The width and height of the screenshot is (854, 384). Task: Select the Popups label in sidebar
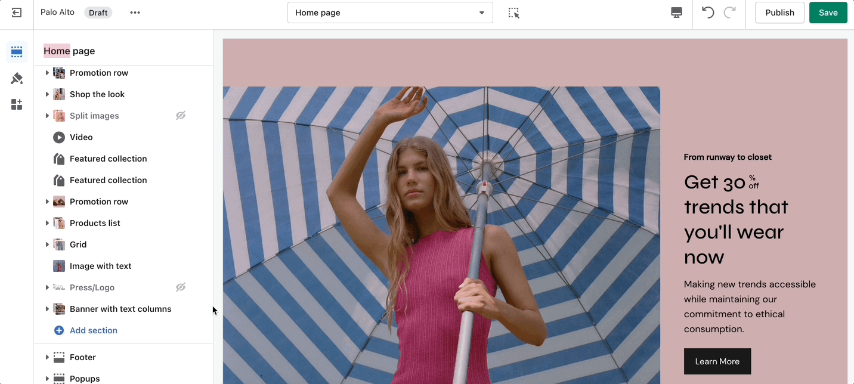pos(85,379)
